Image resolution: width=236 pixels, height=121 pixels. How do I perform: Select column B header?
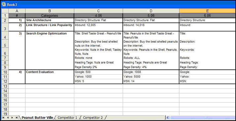click(x=50, y=11)
